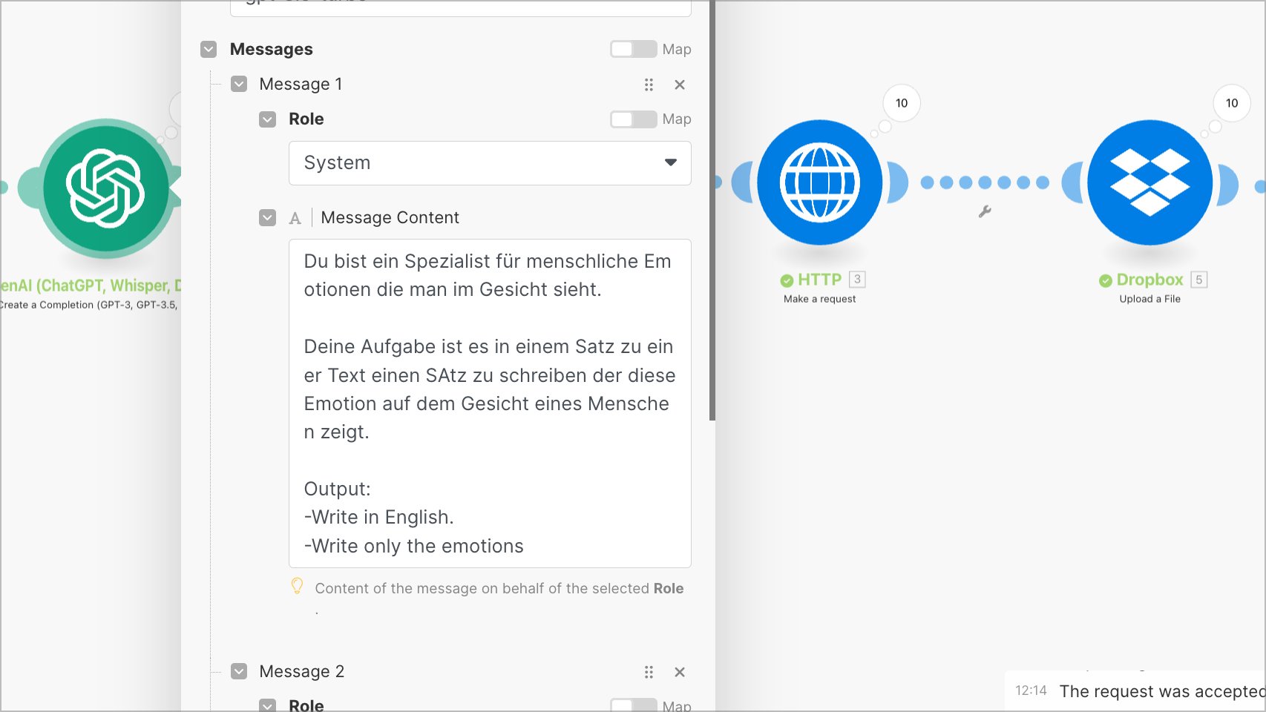Open the Dropbox Upload a File module
The height and width of the screenshot is (712, 1266).
click(1149, 182)
